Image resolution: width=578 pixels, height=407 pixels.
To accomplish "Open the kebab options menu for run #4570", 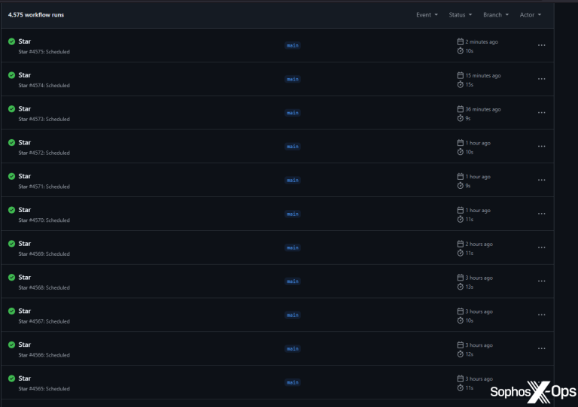I will coord(541,214).
